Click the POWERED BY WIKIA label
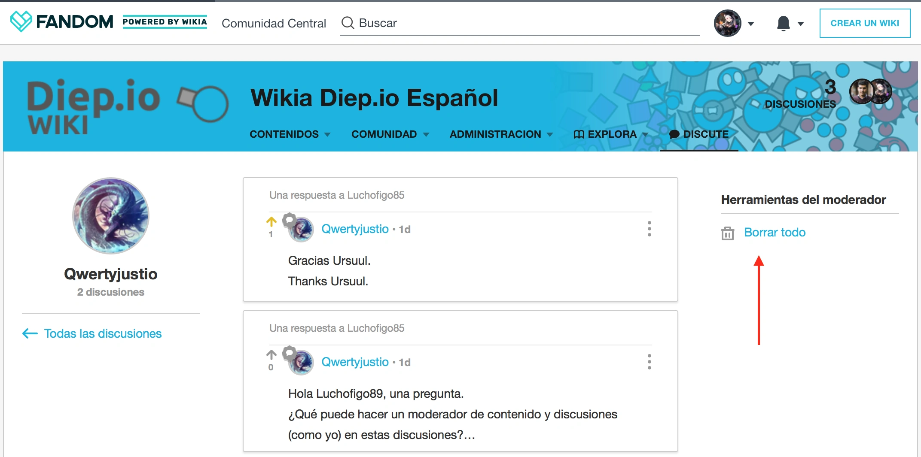Image resolution: width=921 pixels, height=457 pixels. [165, 22]
